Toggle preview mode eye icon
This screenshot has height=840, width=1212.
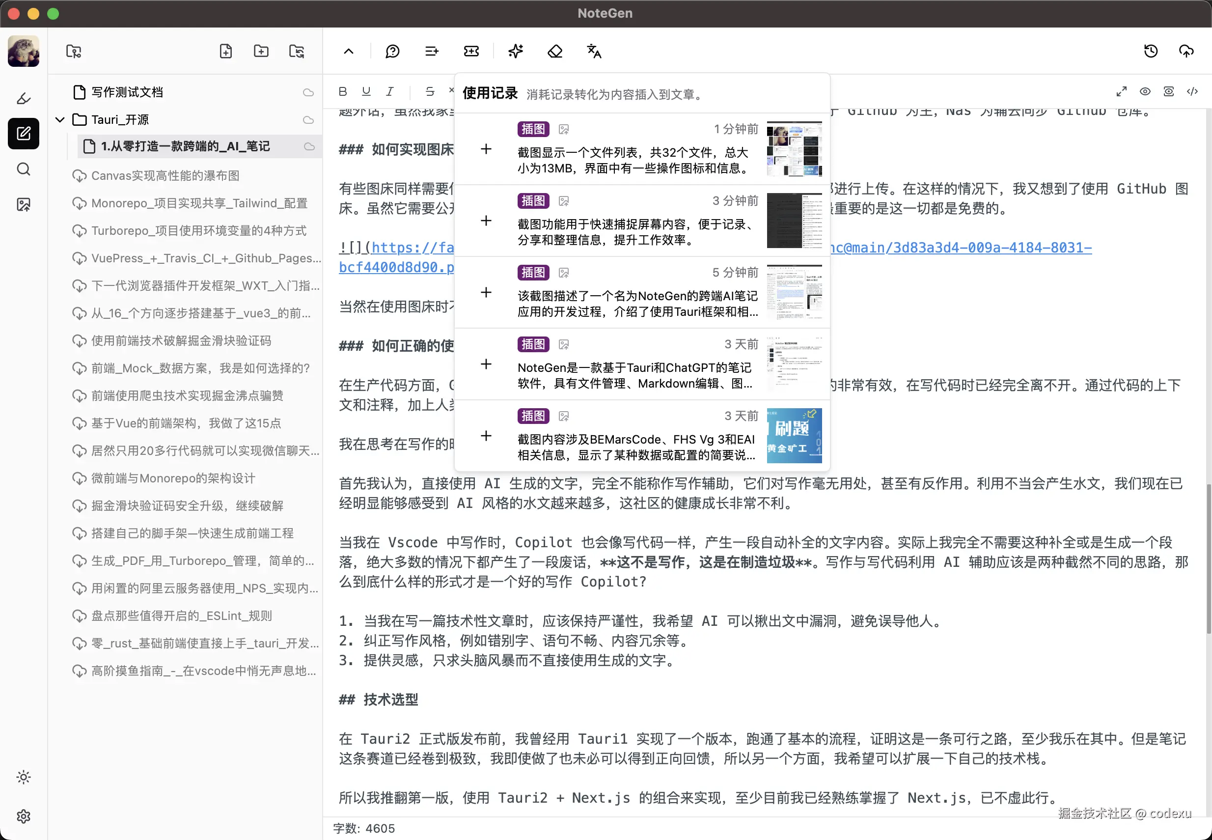pos(1145,91)
